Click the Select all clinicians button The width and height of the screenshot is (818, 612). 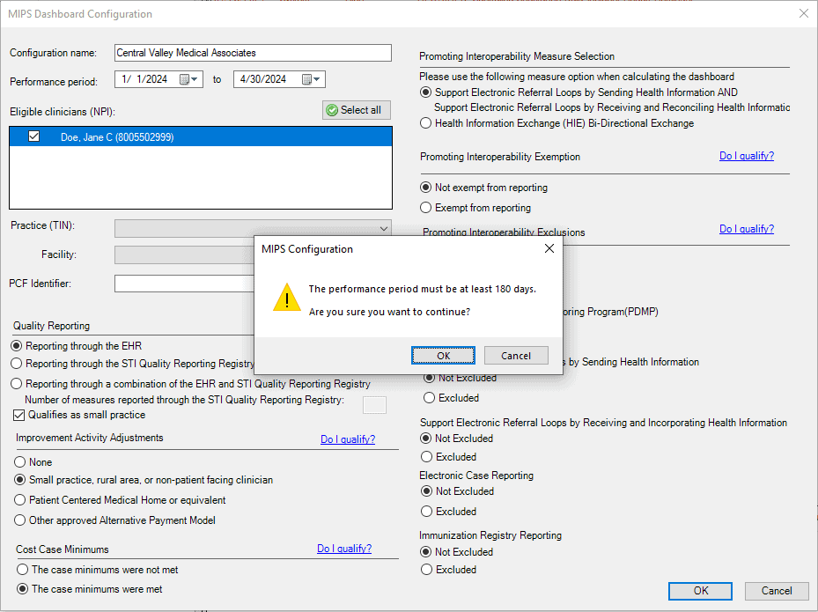coord(356,110)
